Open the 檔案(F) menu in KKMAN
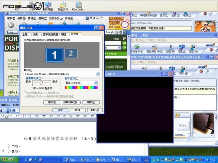The width and height of the screenshot is (218, 163). click(x=11, y=18)
